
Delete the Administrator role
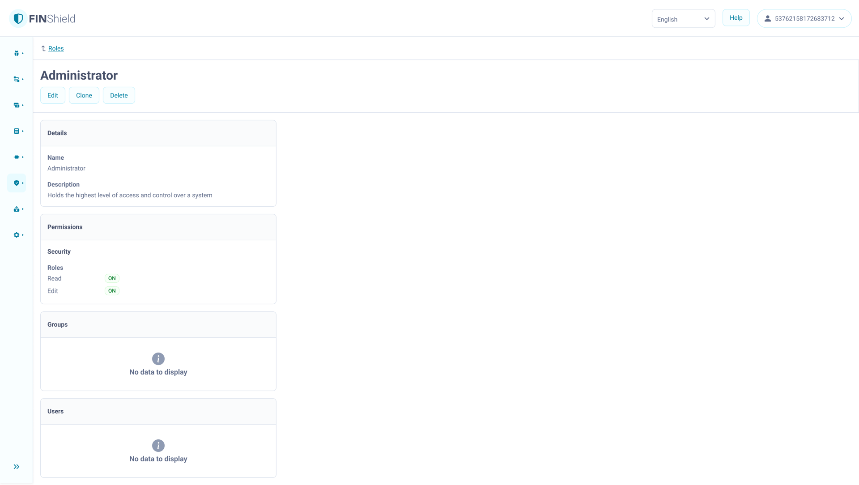tap(119, 95)
